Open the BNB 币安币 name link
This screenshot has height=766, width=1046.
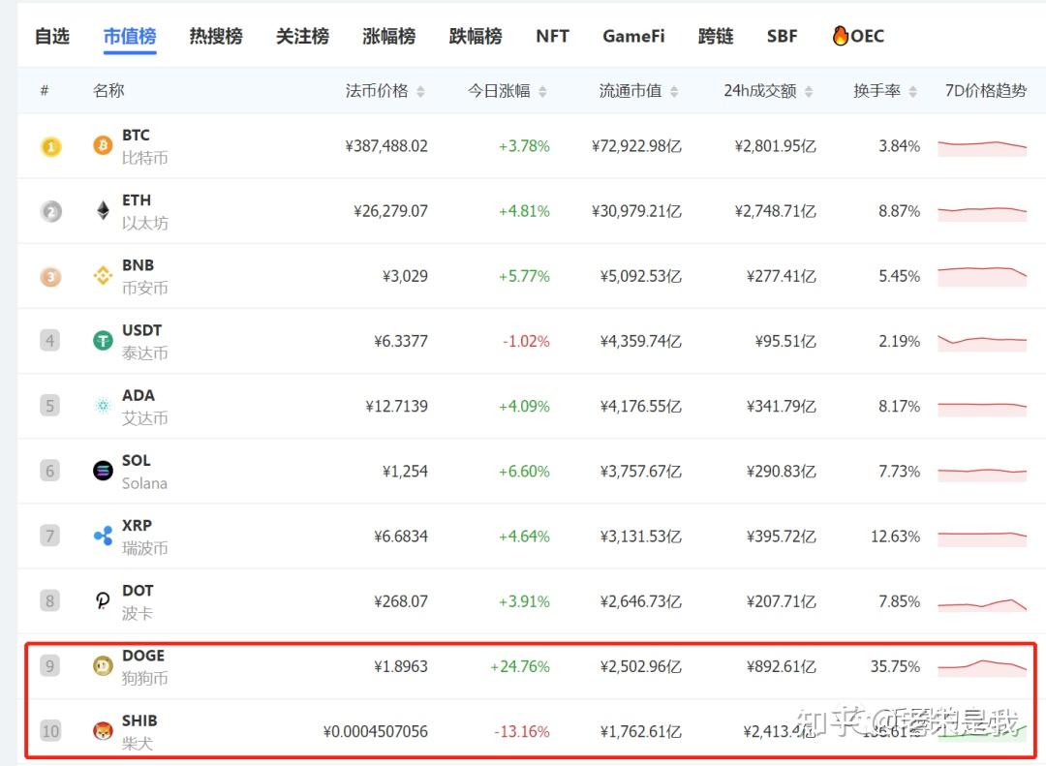pos(144,276)
